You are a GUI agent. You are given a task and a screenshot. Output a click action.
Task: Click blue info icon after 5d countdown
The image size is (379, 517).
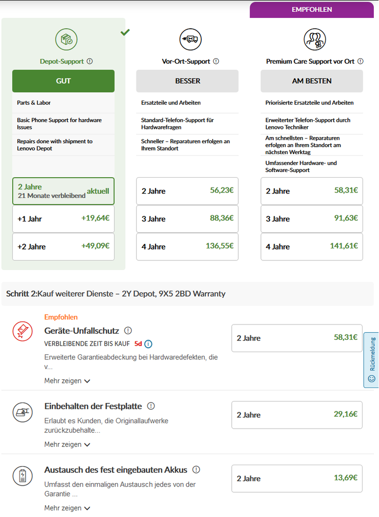(x=148, y=343)
